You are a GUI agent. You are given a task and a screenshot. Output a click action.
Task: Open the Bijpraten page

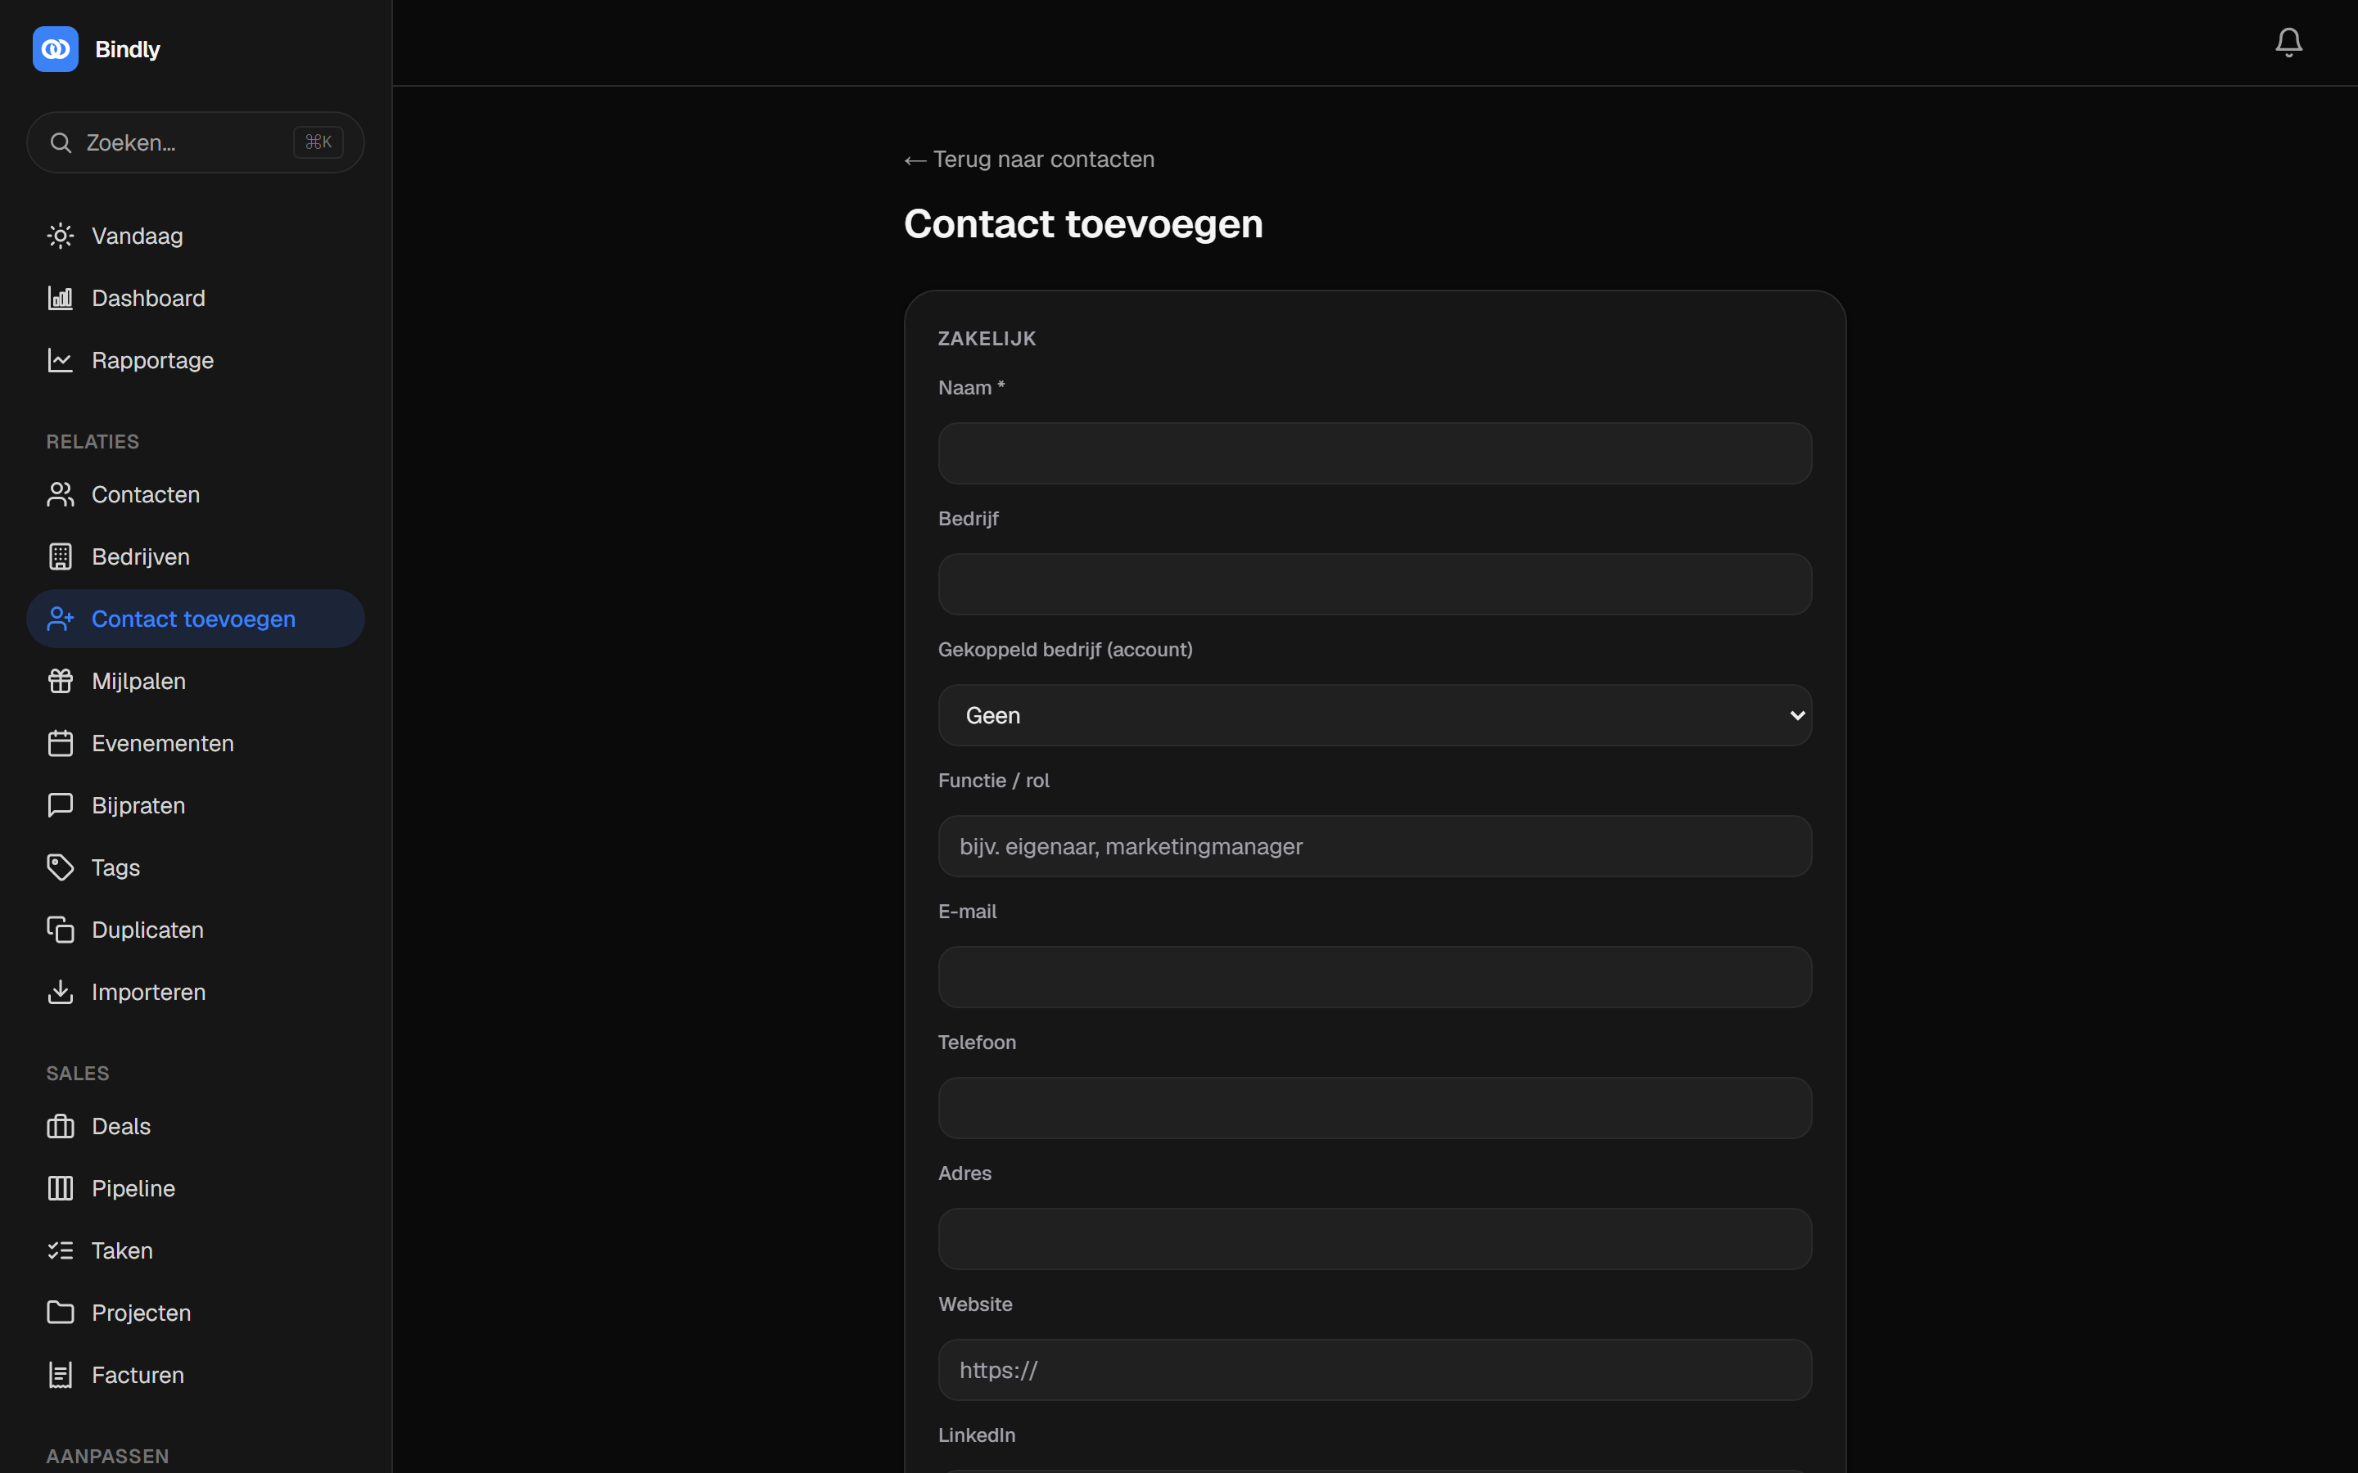pyautogui.click(x=196, y=806)
